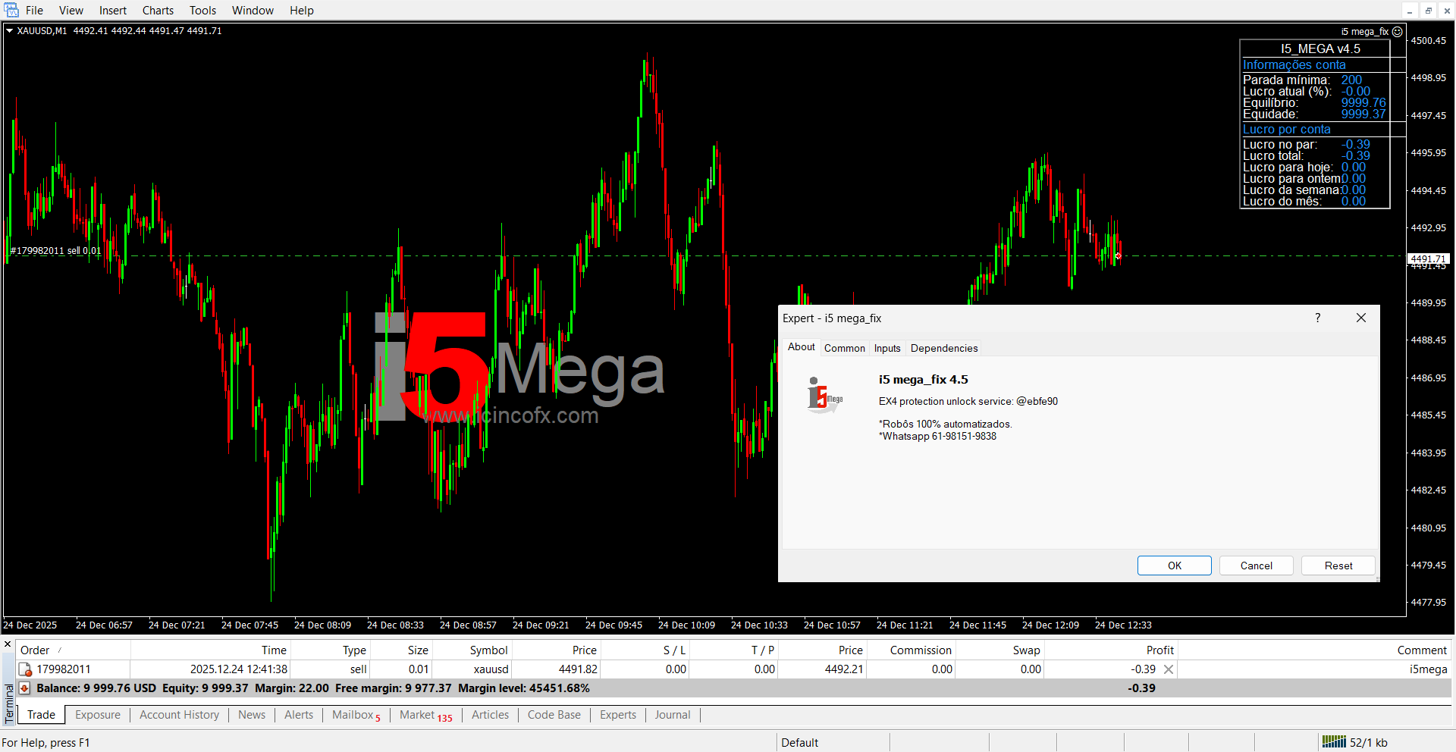Open the Charts menu
Screen dimensions: 1456x752
click(158, 11)
